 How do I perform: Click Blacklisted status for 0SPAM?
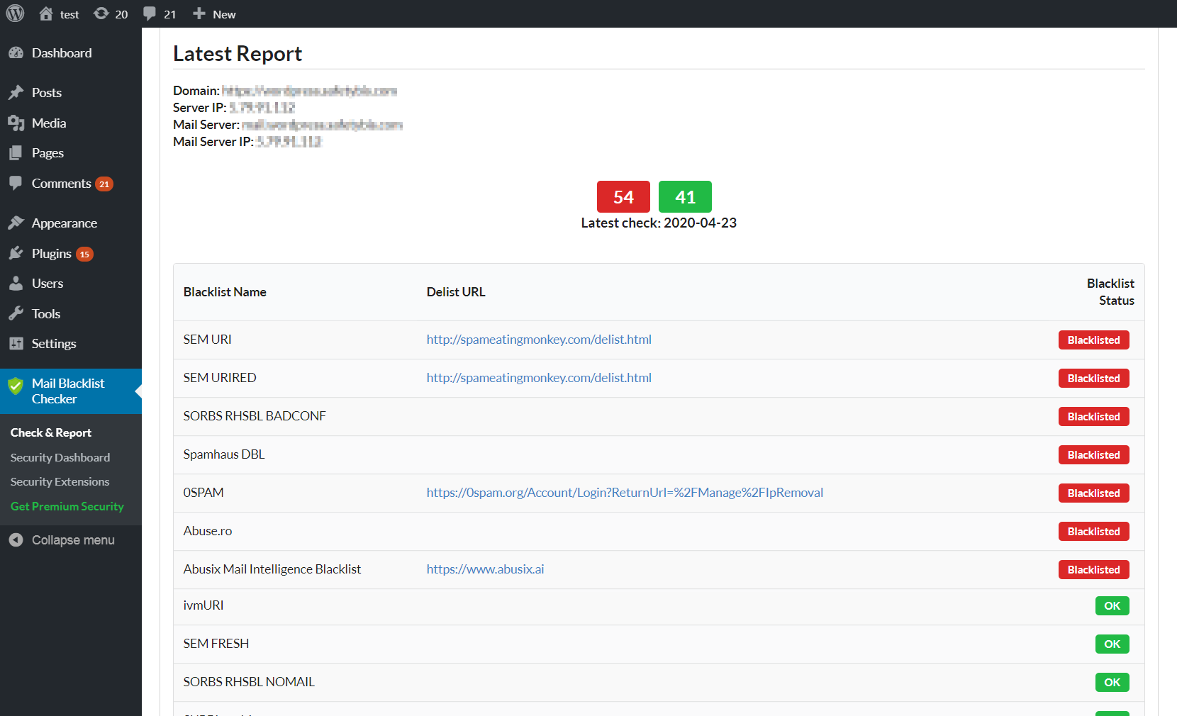pyautogui.click(x=1094, y=493)
